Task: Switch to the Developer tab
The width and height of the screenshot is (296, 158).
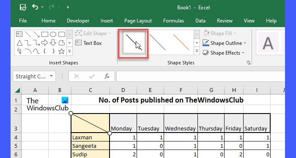Action: [78, 21]
